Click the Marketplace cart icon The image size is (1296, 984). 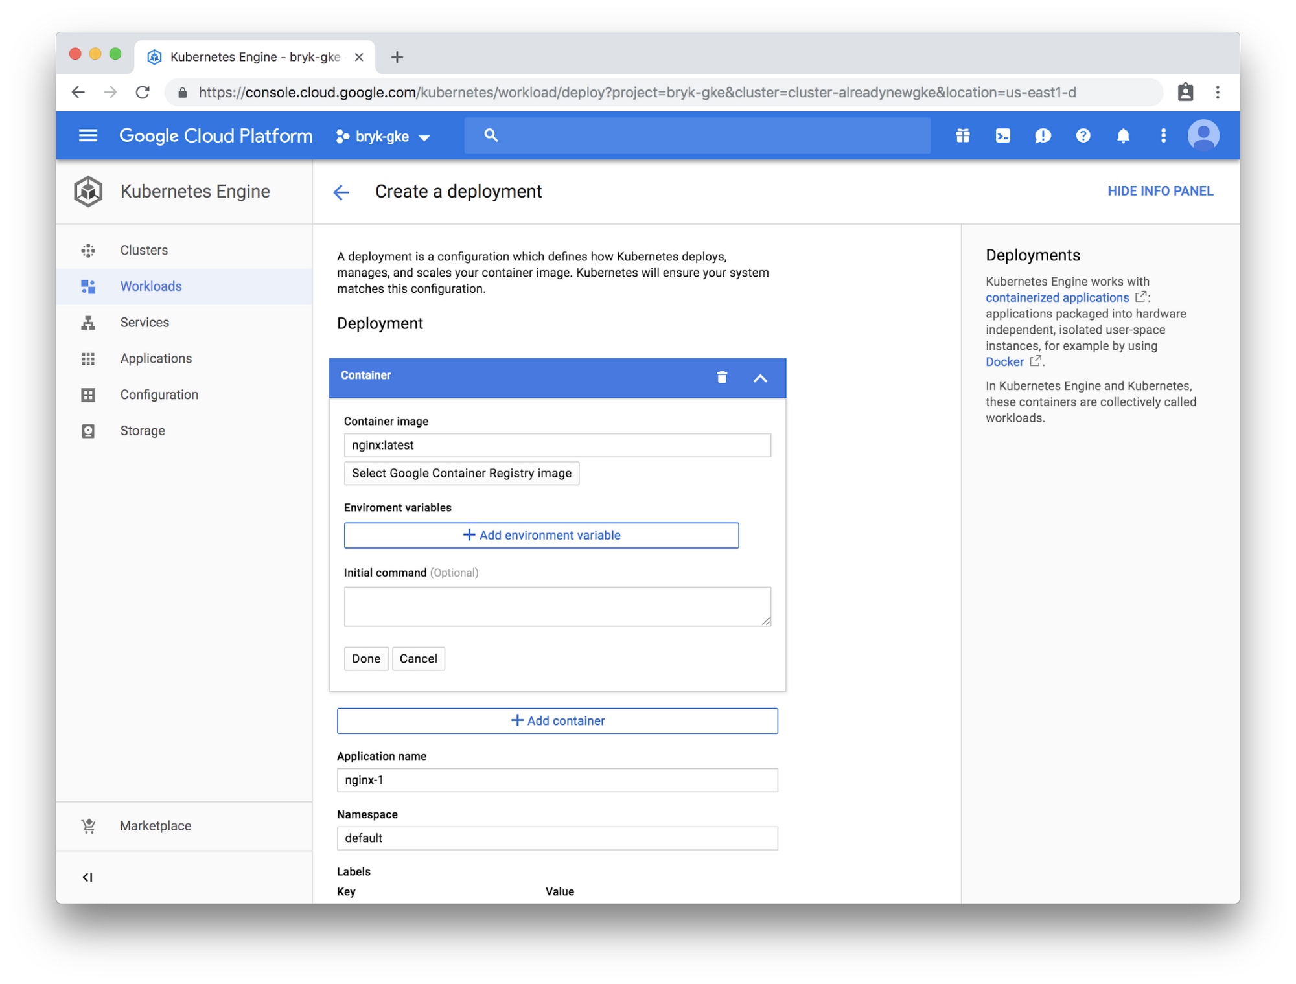click(x=88, y=826)
